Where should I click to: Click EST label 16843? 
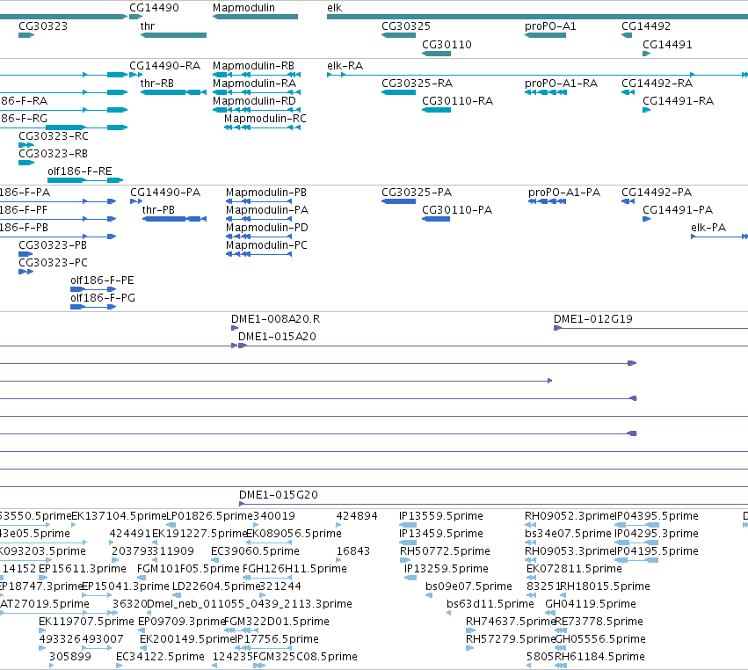tap(353, 551)
